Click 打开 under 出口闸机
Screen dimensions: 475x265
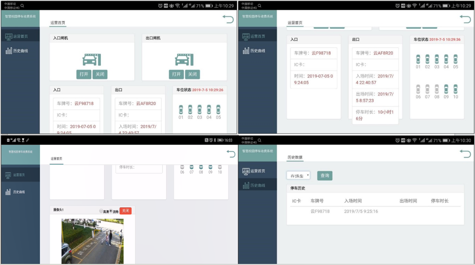point(176,74)
